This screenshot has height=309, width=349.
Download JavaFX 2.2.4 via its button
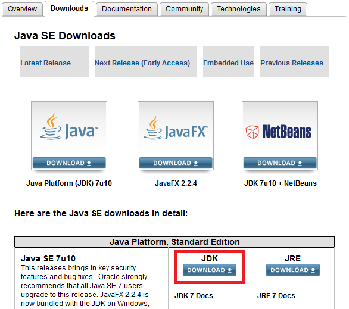pyautogui.click(x=176, y=163)
